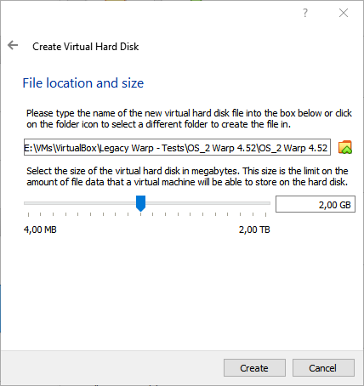Click the 2,00 TB maximum label

pyautogui.click(x=254, y=230)
